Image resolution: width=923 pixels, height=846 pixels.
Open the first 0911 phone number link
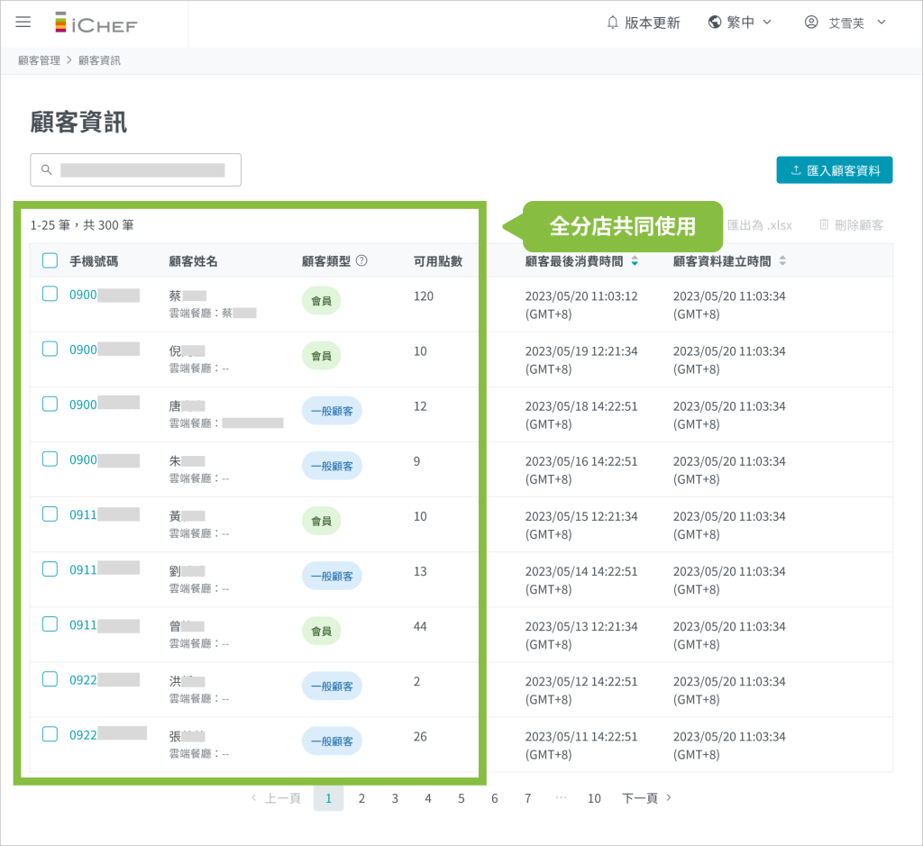[x=83, y=514]
